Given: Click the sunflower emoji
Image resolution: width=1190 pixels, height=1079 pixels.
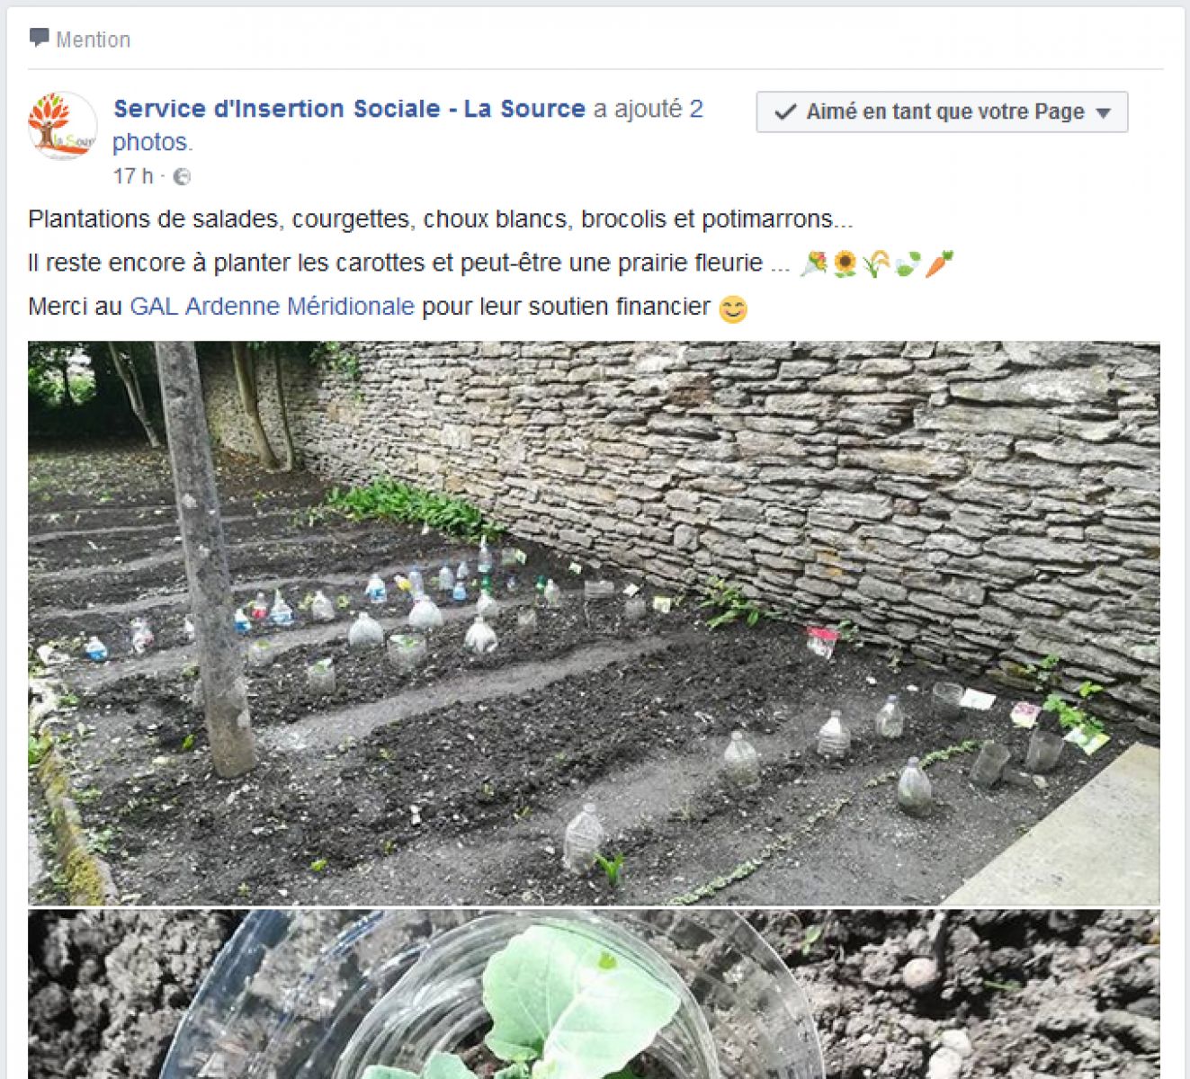Looking at the screenshot, I should click(x=844, y=263).
